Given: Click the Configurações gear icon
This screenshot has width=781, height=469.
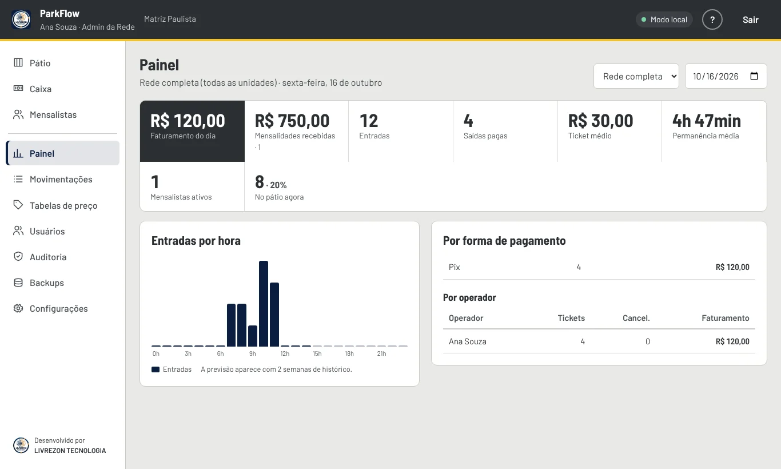Looking at the screenshot, I should 18,308.
